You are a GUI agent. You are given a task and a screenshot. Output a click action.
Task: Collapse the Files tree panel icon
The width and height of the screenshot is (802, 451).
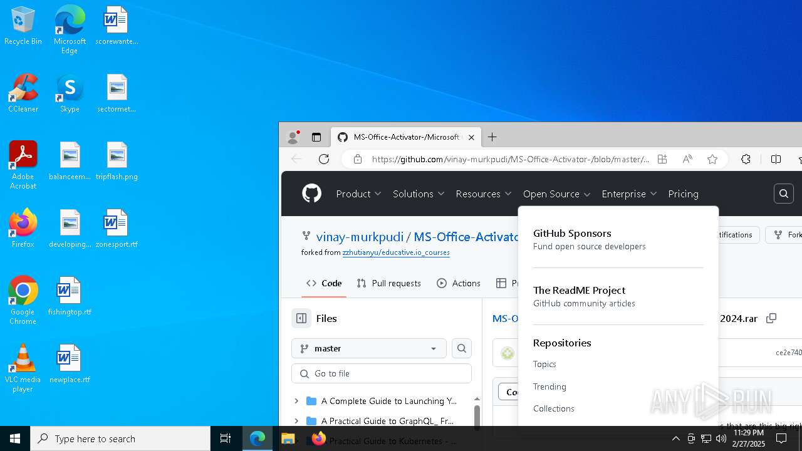301,318
